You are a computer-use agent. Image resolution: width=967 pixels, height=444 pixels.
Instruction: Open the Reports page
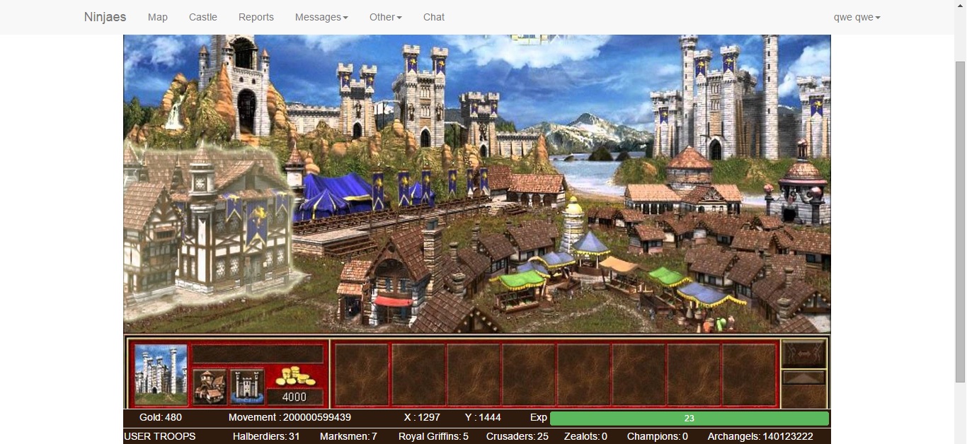click(256, 17)
